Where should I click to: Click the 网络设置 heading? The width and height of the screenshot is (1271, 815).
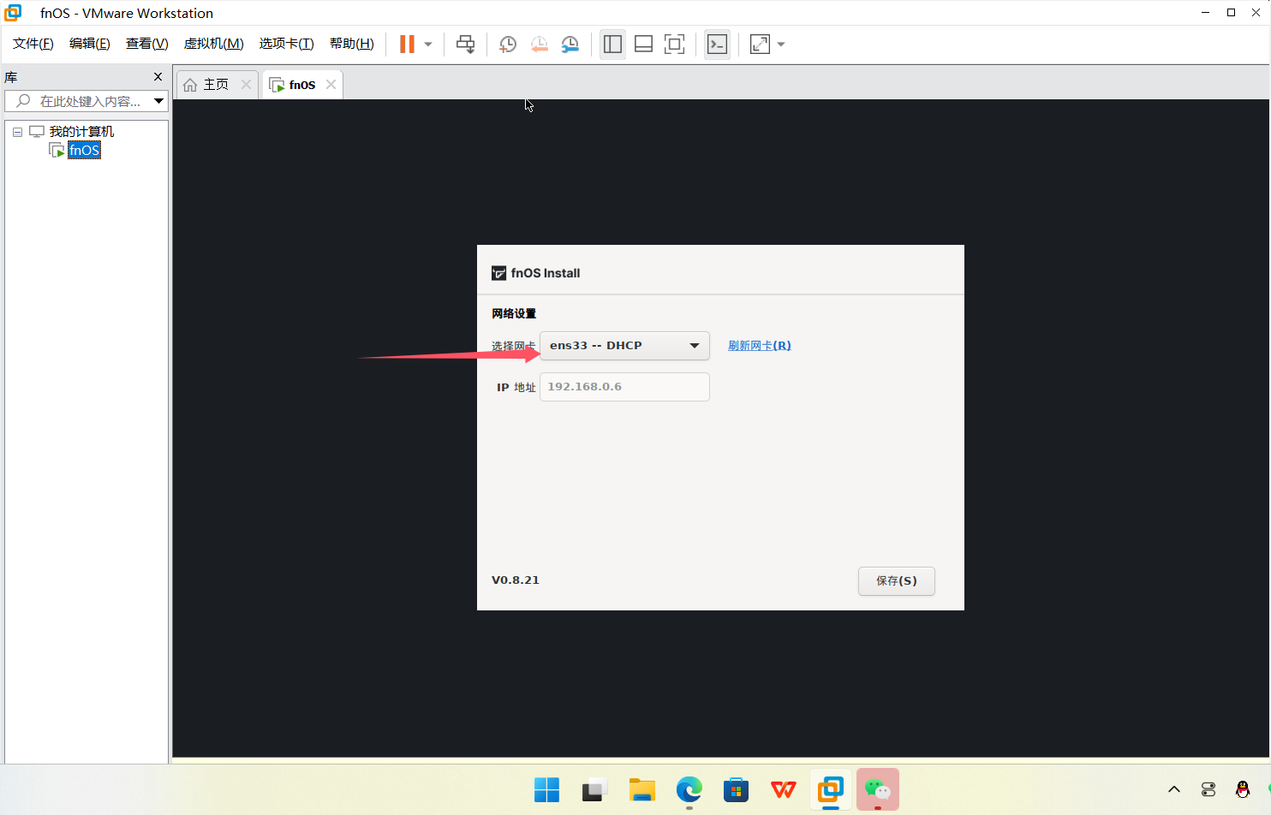(x=514, y=313)
